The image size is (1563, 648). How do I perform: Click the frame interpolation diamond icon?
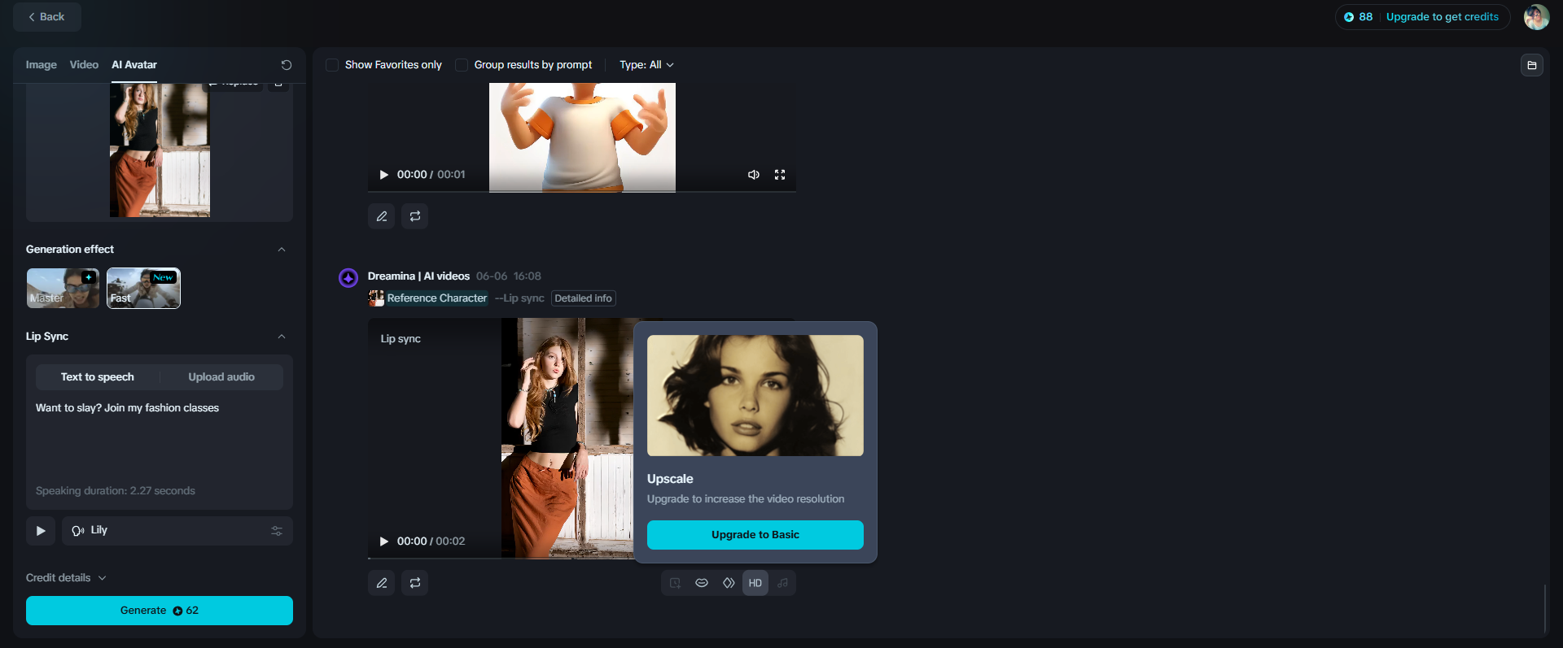pos(729,583)
